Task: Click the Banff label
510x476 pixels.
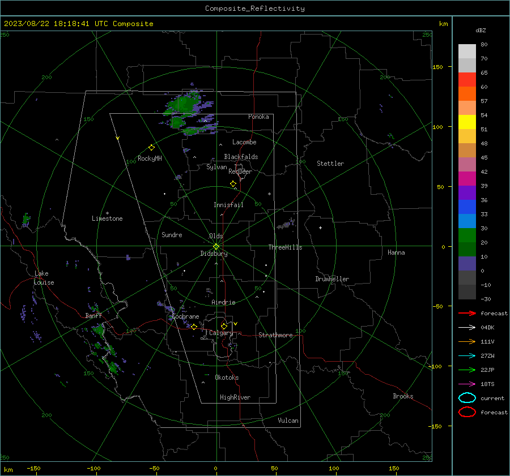Action: [x=93, y=316]
